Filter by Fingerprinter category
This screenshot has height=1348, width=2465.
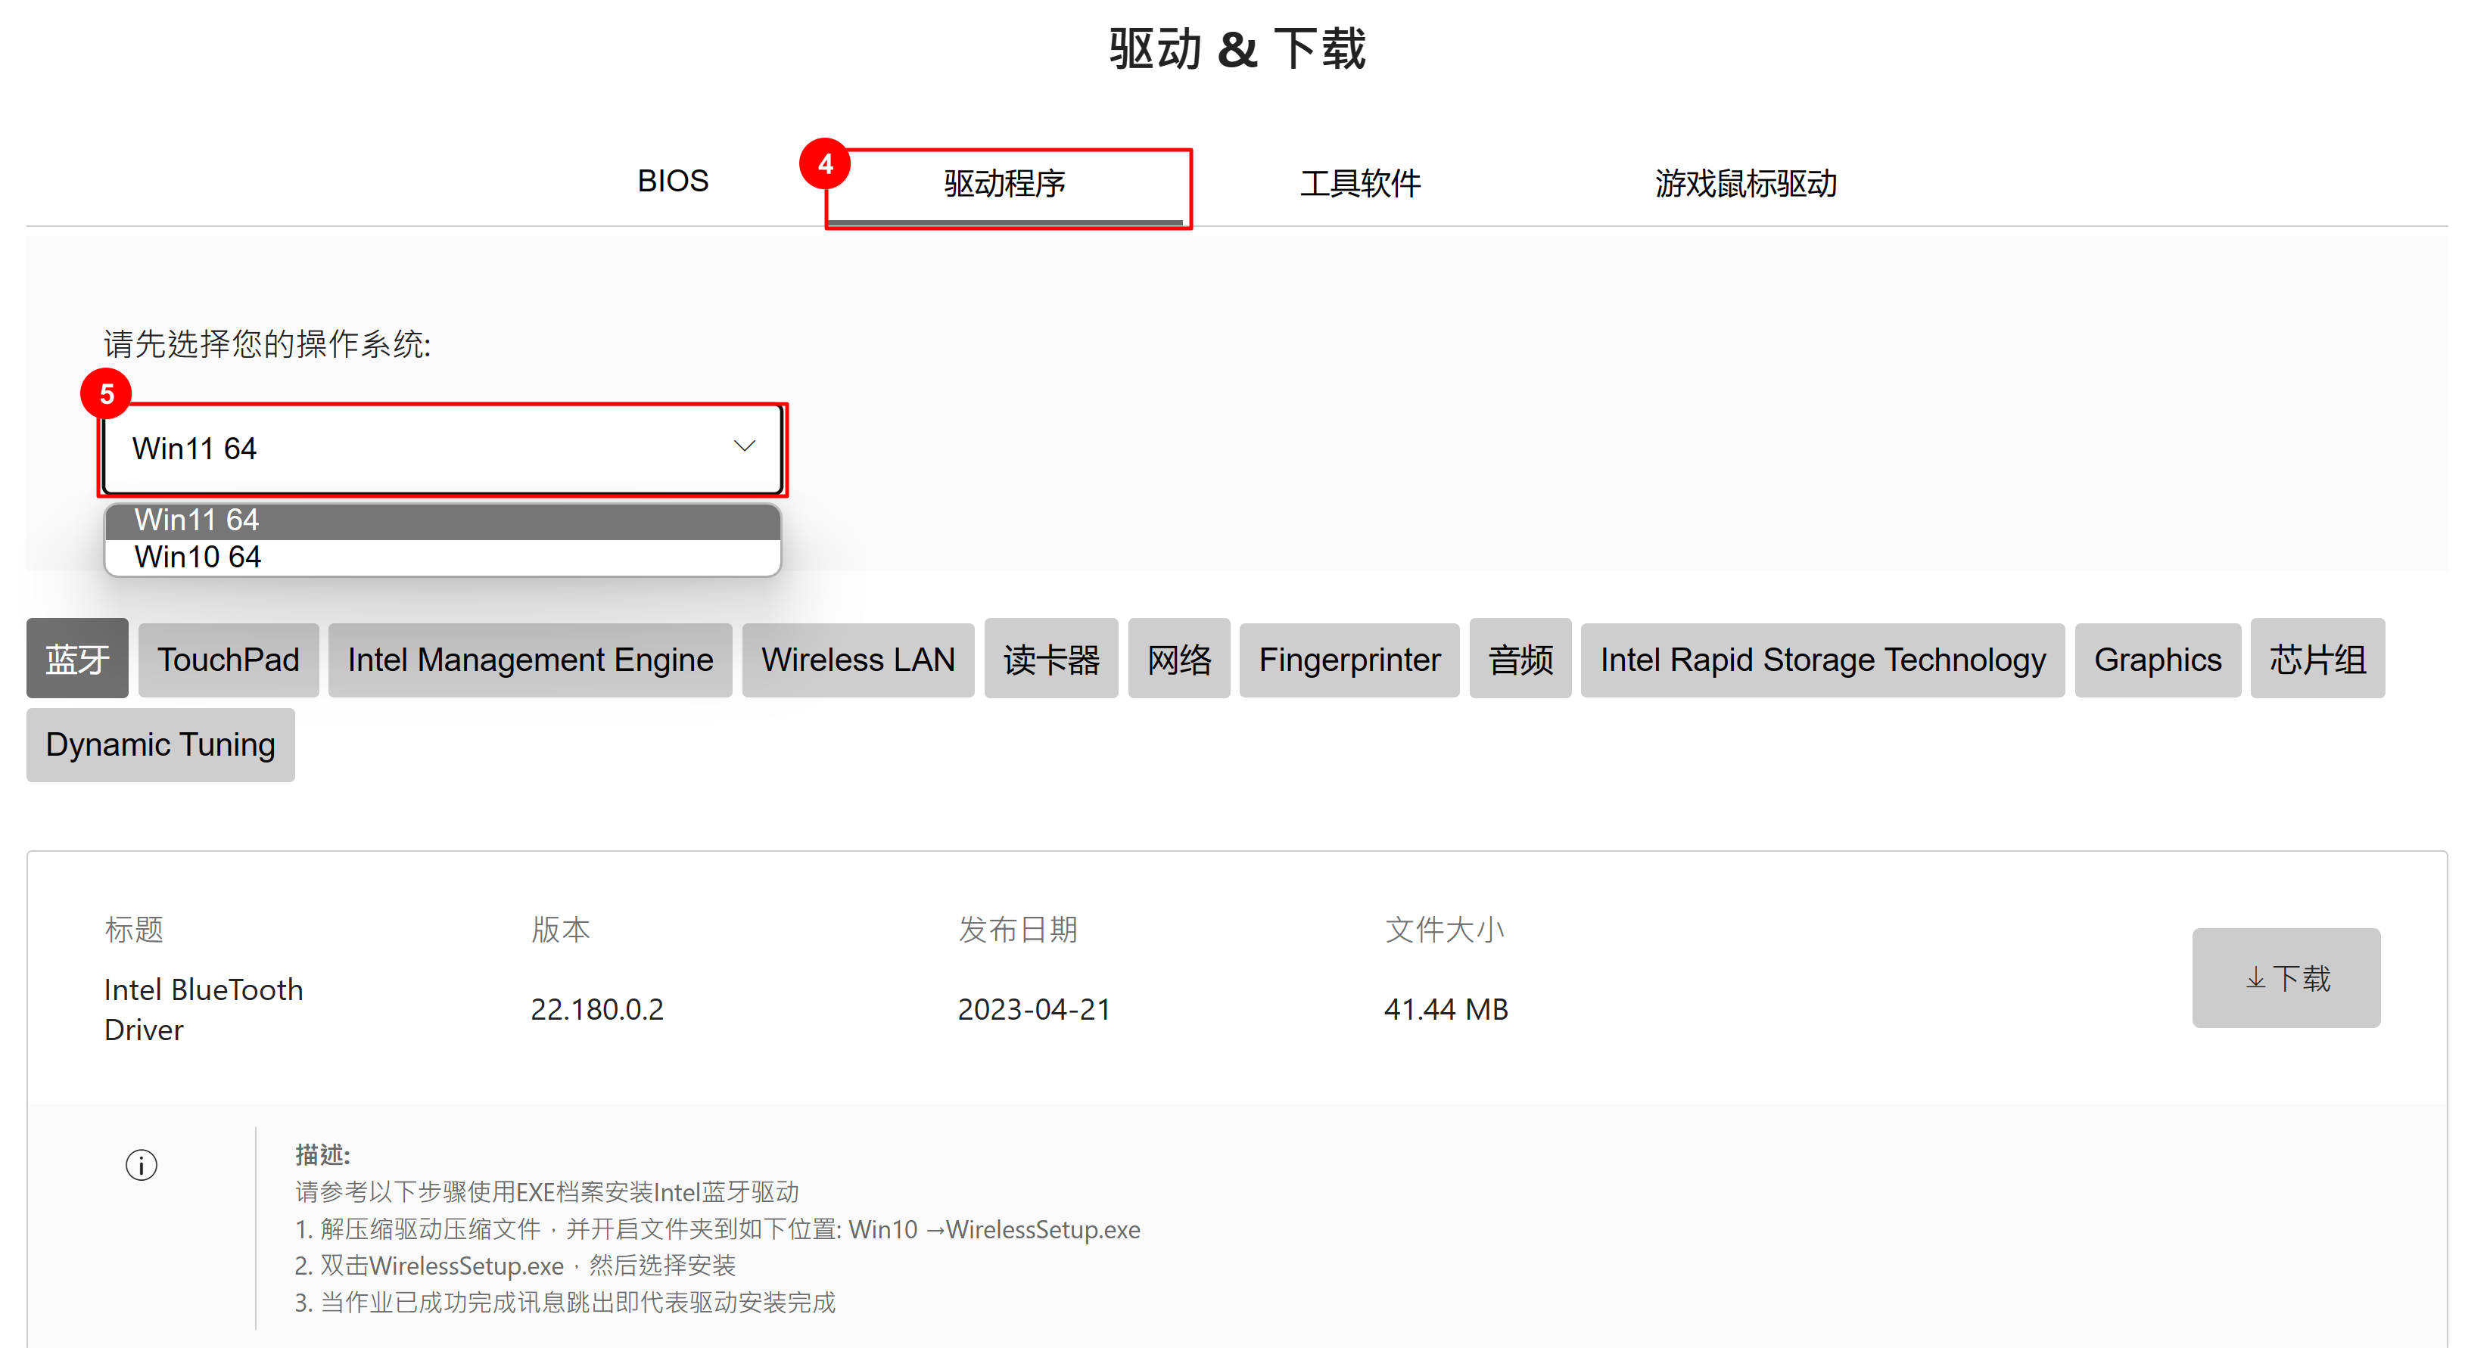(1349, 659)
